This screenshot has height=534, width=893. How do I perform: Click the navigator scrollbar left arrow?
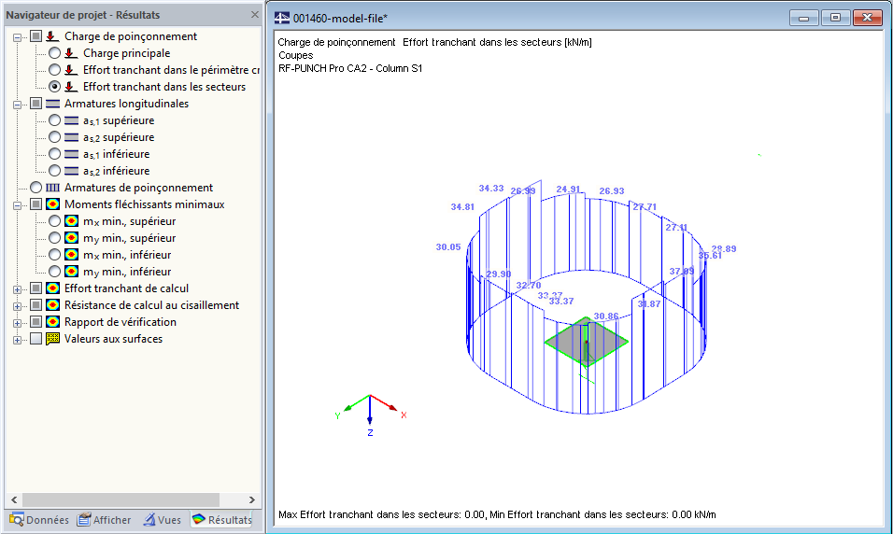(14, 499)
